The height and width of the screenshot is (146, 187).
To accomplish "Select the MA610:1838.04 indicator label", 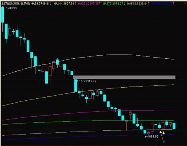I will coord(137,3).
